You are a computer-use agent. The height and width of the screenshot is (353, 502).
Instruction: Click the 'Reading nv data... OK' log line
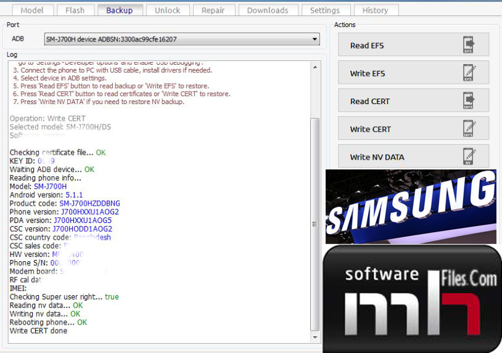[46, 306]
